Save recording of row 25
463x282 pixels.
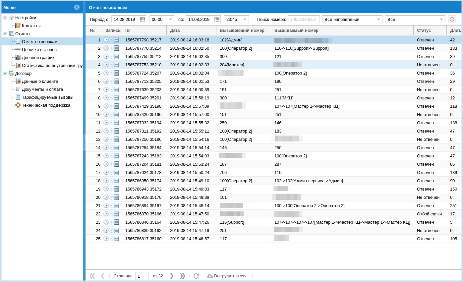point(117,239)
